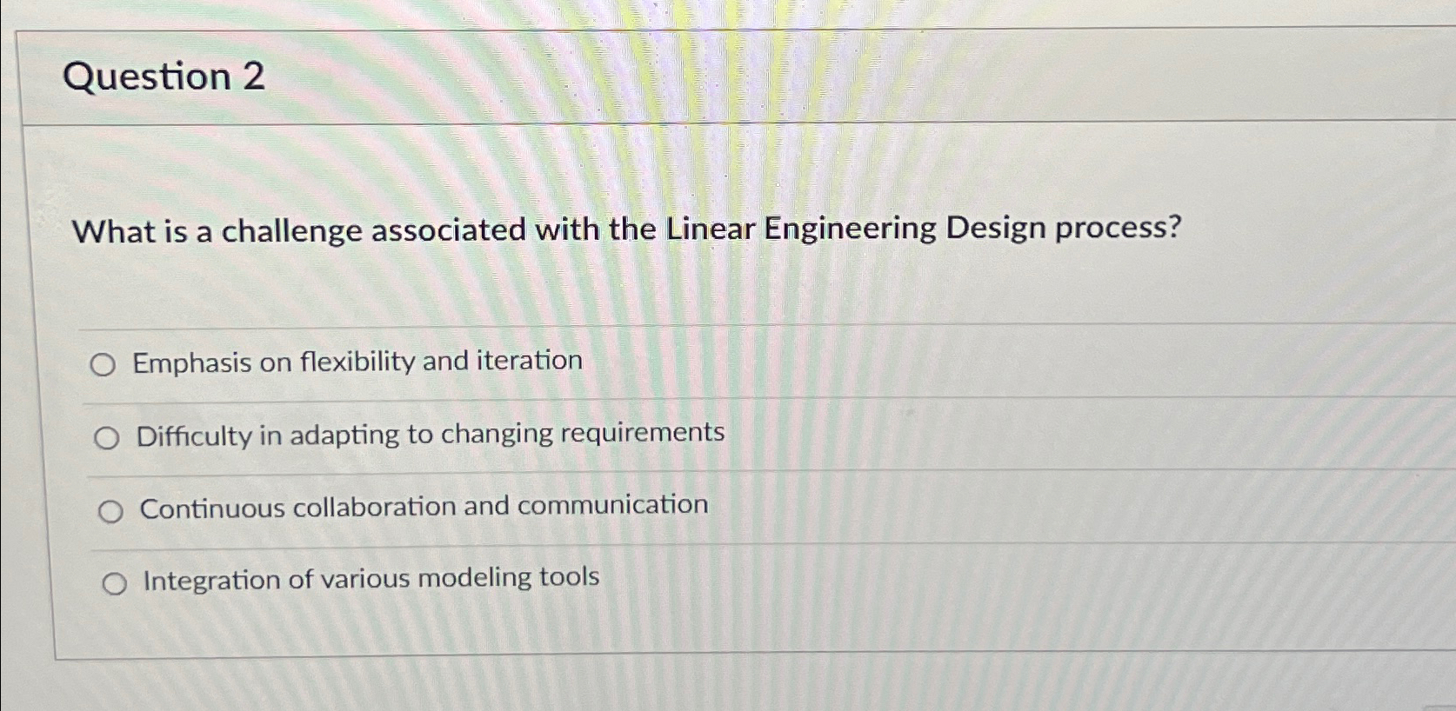Pick the 'Continuous collaboration and communication' option

point(110,511)
